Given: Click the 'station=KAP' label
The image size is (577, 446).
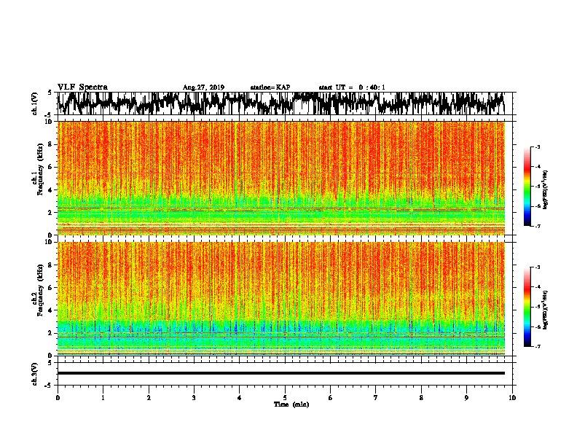Looking at the screenshot, I should (270, 87).
